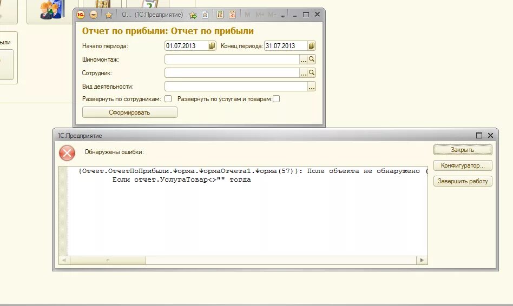Click the Вид деятельности input field
The image size is (513, 306).
236,87
